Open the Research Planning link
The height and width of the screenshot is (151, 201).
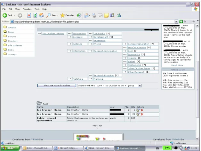pyautogui.click(x=104, y=75)
